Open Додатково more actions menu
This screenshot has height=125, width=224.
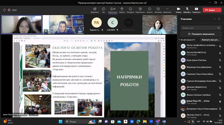click(x=167, y=10)
